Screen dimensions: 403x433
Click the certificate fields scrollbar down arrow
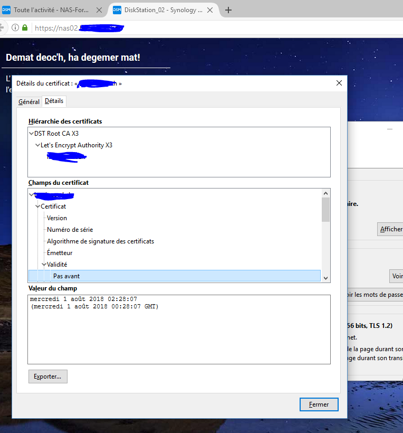click(326, 278)
